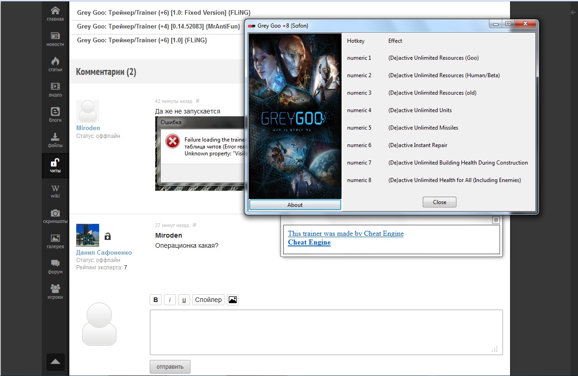Open Trainer (+4) [0.14.52083] {MrAntiFun} link

click(x=158, y=26)
